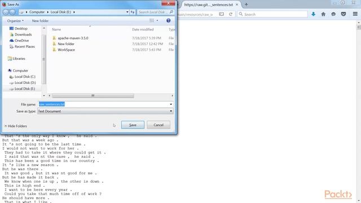Open the view options dropdown arrow

(x=157, y=20)
